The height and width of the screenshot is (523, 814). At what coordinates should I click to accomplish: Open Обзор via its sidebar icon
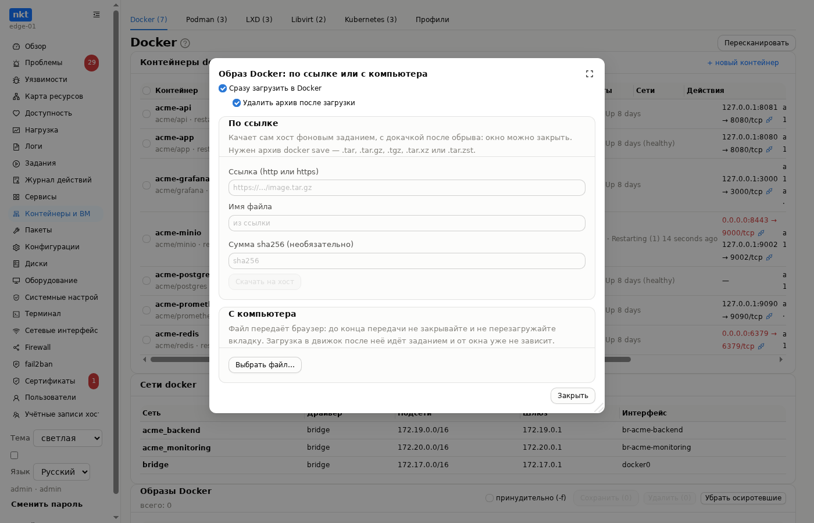point(16,46)
